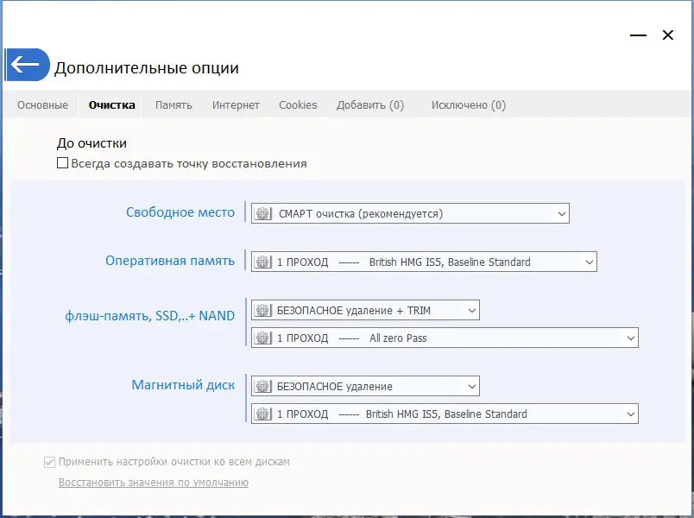This screenshot has width=694, height=518.
Task: Enable always create restore point checkbox
Action: pyautogui.click(x=62, y=162)
